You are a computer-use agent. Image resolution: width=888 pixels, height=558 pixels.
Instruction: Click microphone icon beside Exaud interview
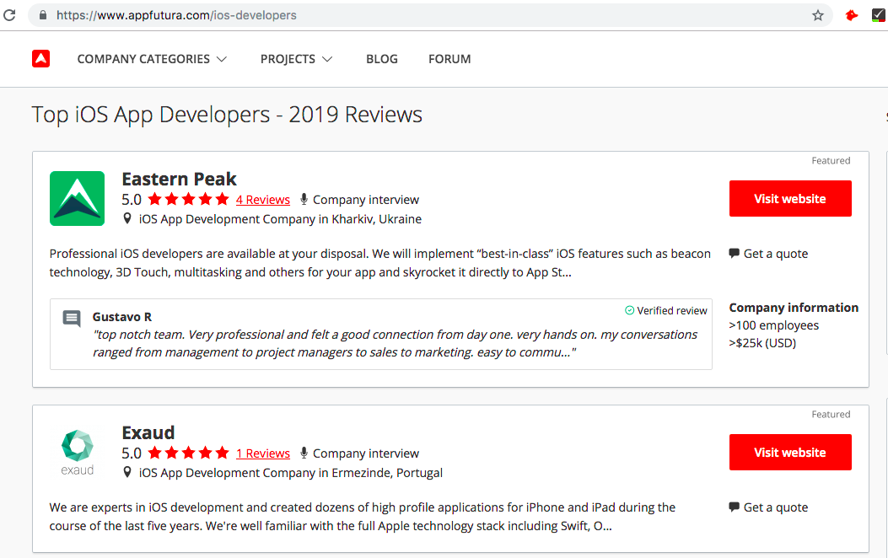pyautogui.click(x=304, y=453)
